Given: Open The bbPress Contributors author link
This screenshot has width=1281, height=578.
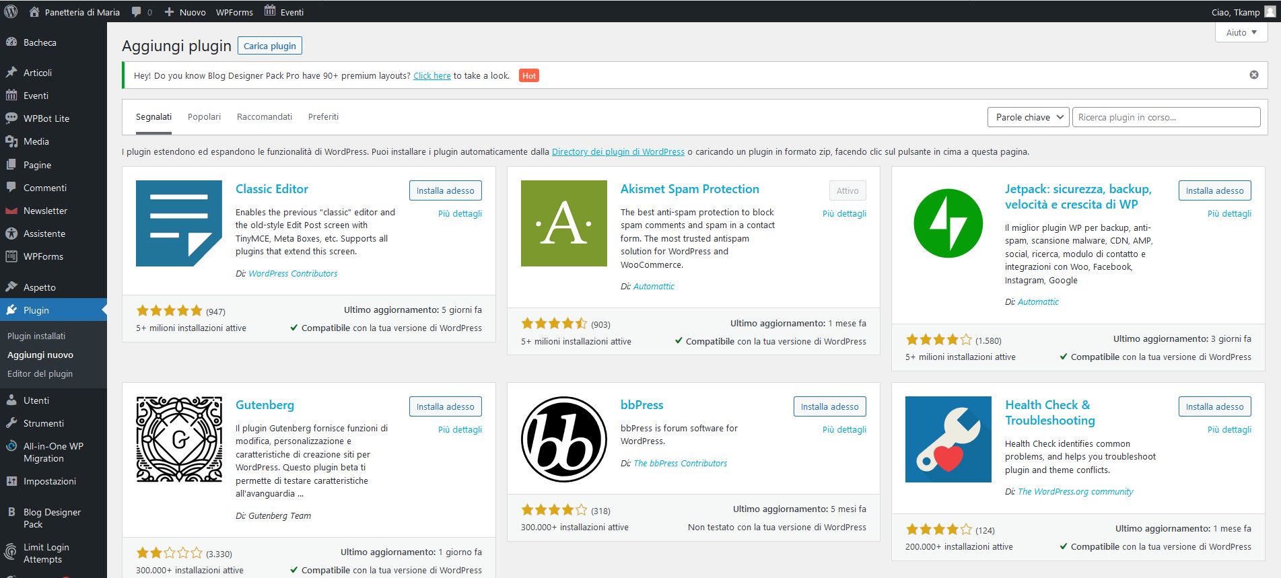Looking at the screenshot, I should point(680,463).
